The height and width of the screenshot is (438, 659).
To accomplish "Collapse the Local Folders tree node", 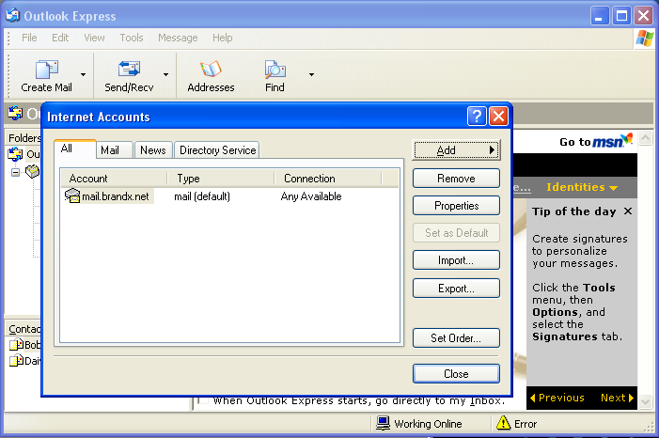I will (x=16, y=172).
